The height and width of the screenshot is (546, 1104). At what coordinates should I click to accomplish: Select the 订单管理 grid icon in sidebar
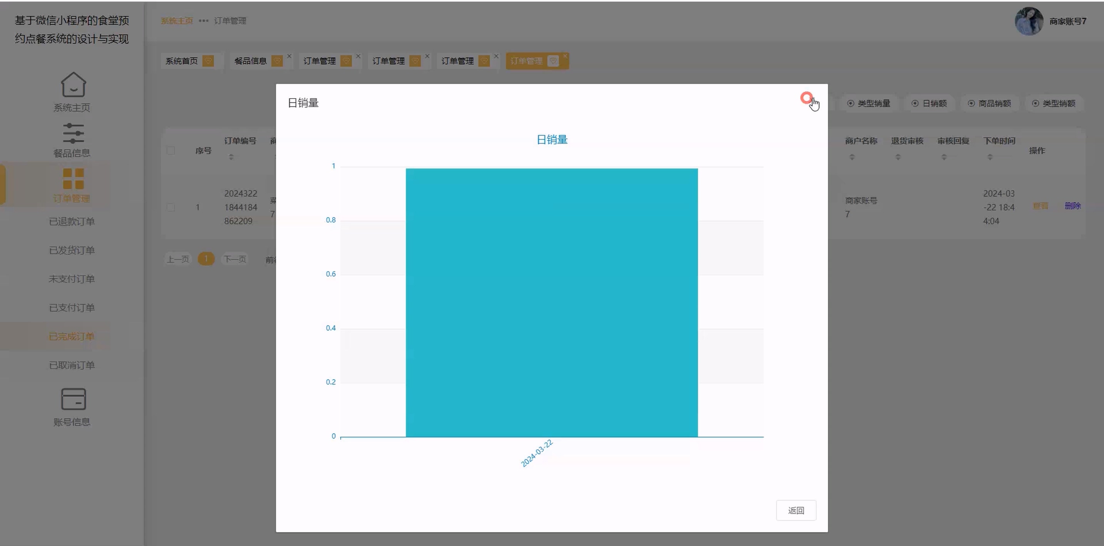point(73,179)
